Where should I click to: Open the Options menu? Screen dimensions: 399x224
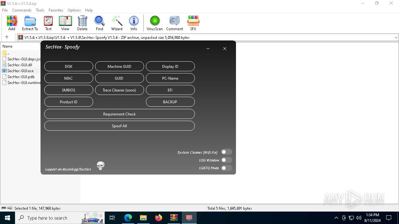coord(74,10)
